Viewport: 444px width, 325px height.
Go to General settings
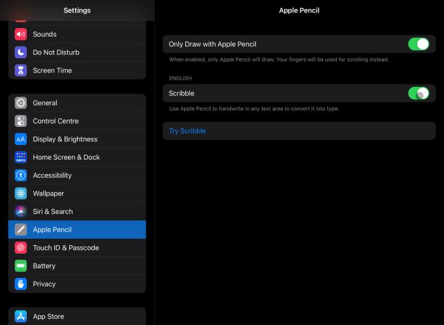click(77, 103)
